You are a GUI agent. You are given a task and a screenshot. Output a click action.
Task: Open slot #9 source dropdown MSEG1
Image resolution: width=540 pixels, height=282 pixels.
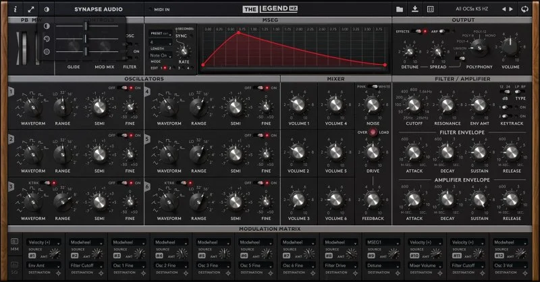(x=383, y=242)
